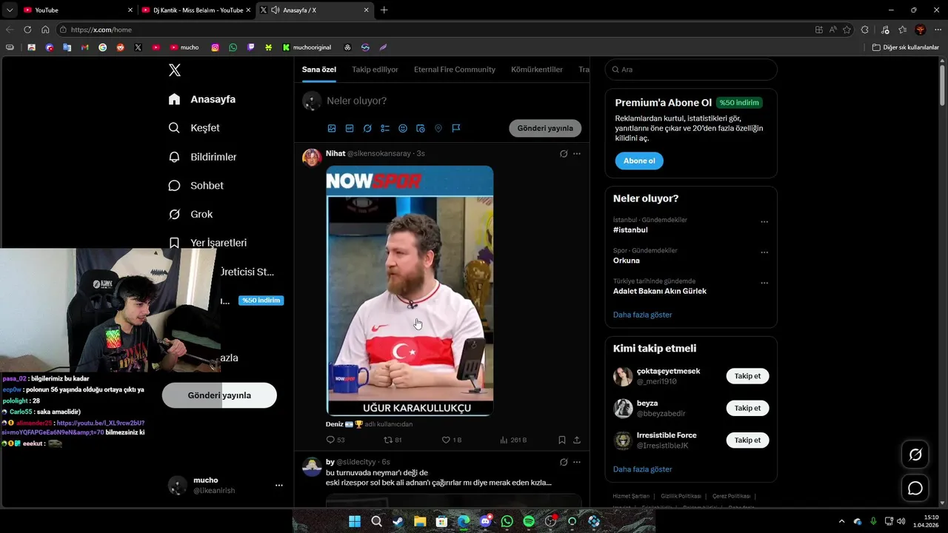Add a poll to the post
This screenshot has width=948, height=533.
click(x=385, y=128)
